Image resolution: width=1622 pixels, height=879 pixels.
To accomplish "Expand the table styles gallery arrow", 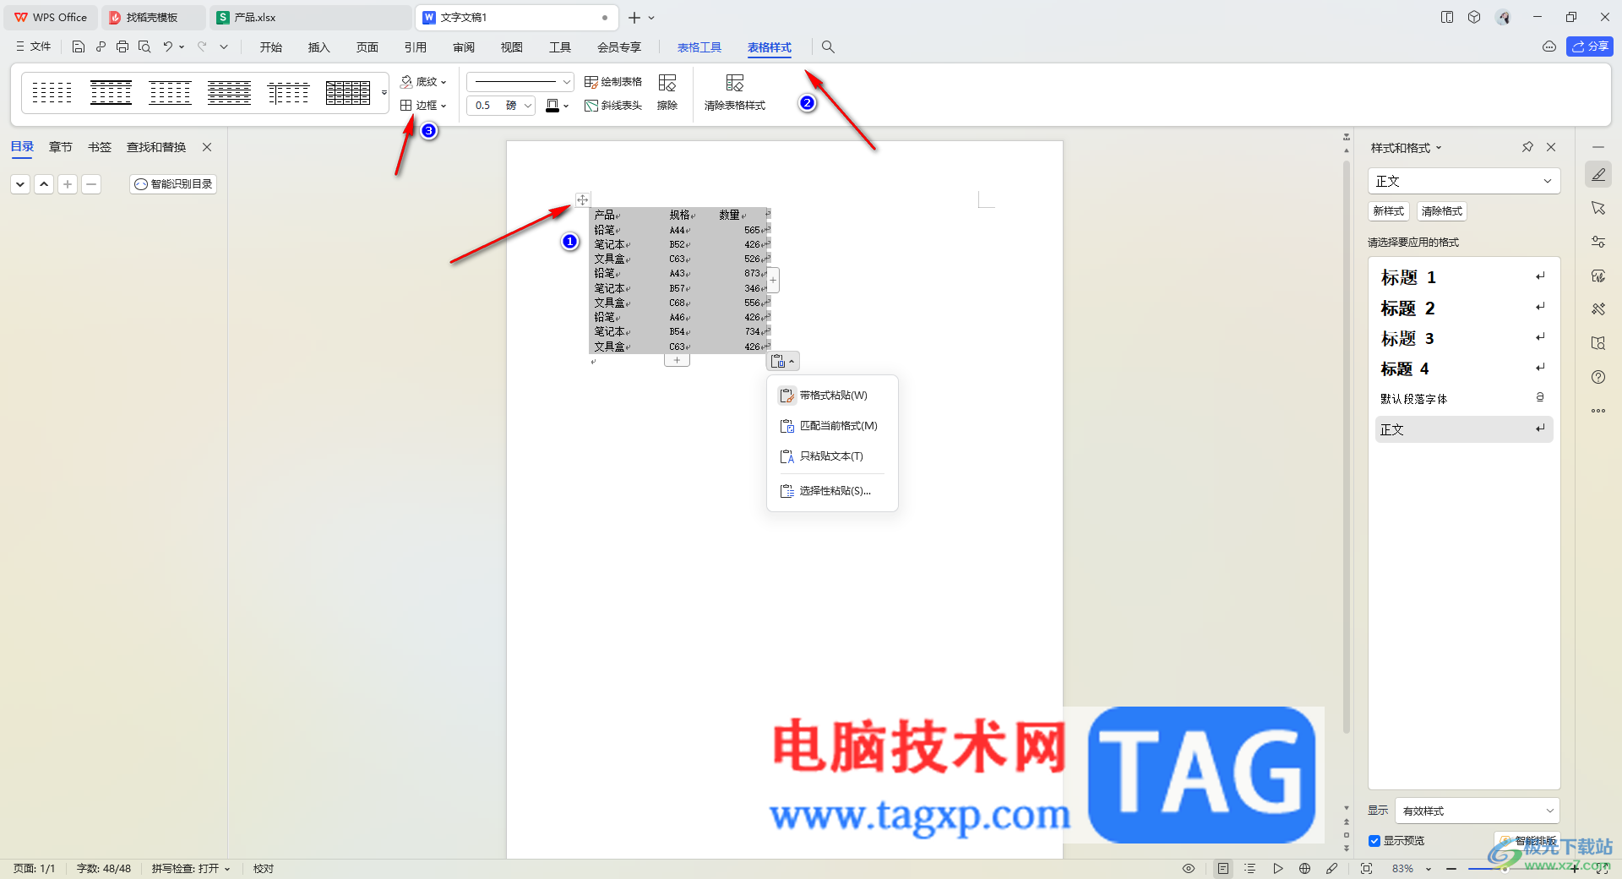I will pos(384,92).
